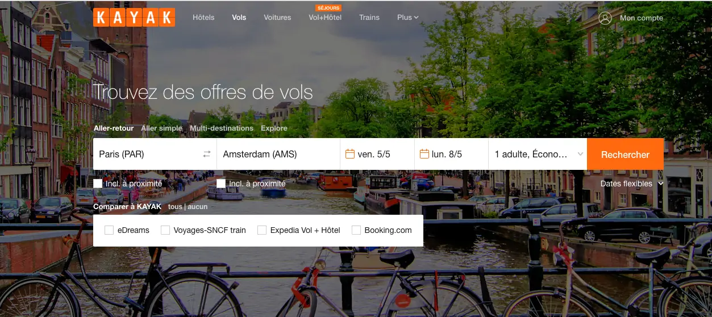Click the user account avatar icon
The height and width of the screenshot is (317, 712).
pos(605,18)
